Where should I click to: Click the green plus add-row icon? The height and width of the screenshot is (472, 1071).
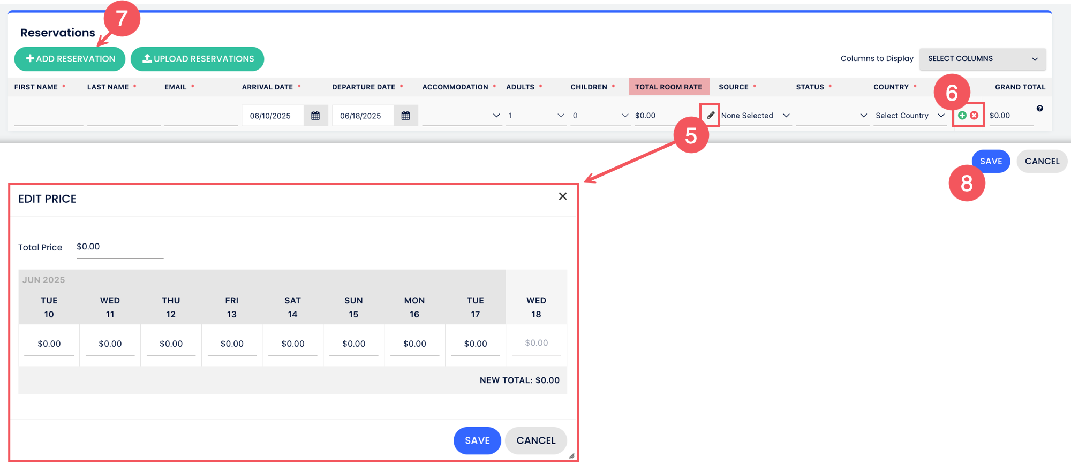[x=962, y=115]
